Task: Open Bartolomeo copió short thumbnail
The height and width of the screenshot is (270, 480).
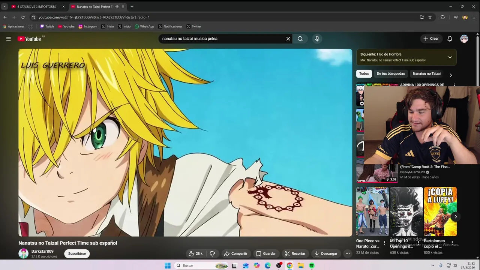Action: [440, 211]
